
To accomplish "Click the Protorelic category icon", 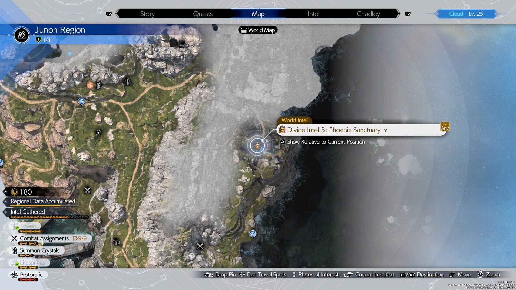I will (14, 275).
